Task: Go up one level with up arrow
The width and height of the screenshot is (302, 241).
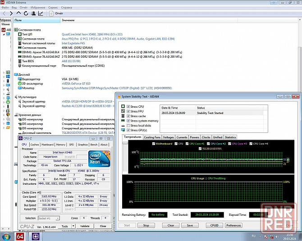Action: pyautogui.click(x=18, y=13)
